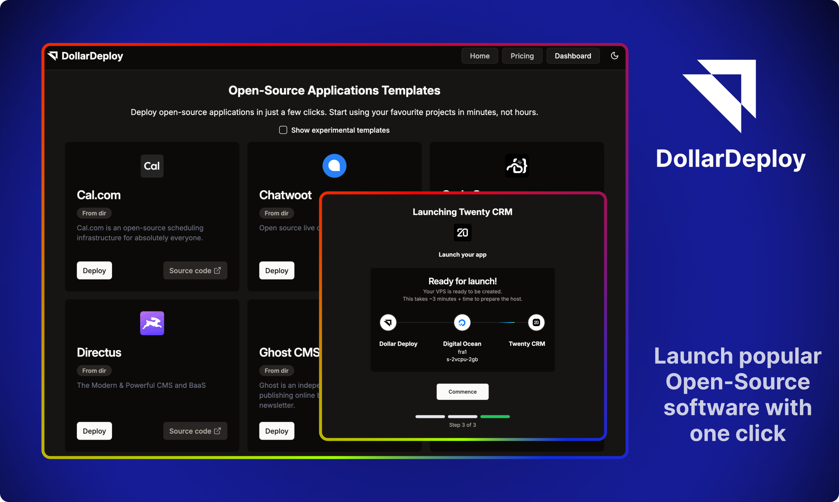Click the 'Ready for launch!' heading

462,281
